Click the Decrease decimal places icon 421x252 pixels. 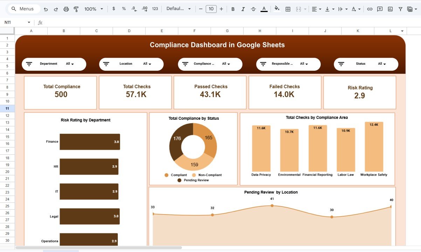coord(134,9)
